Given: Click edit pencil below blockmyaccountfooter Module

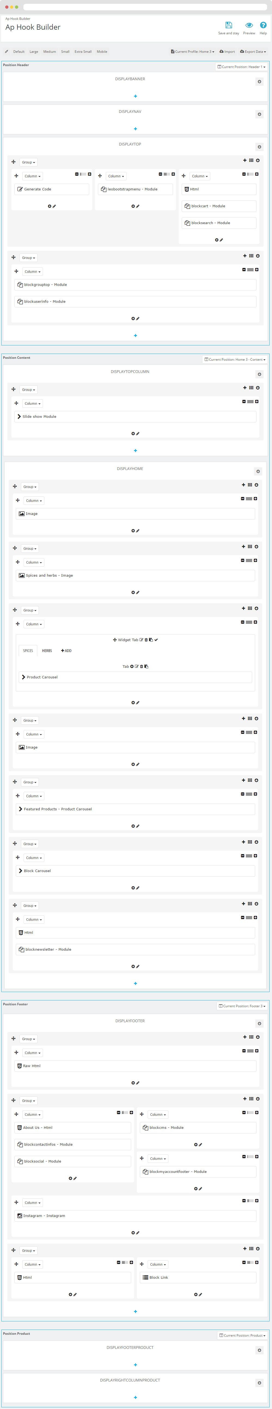Looking at the screenshot, I should (200, 1189).
